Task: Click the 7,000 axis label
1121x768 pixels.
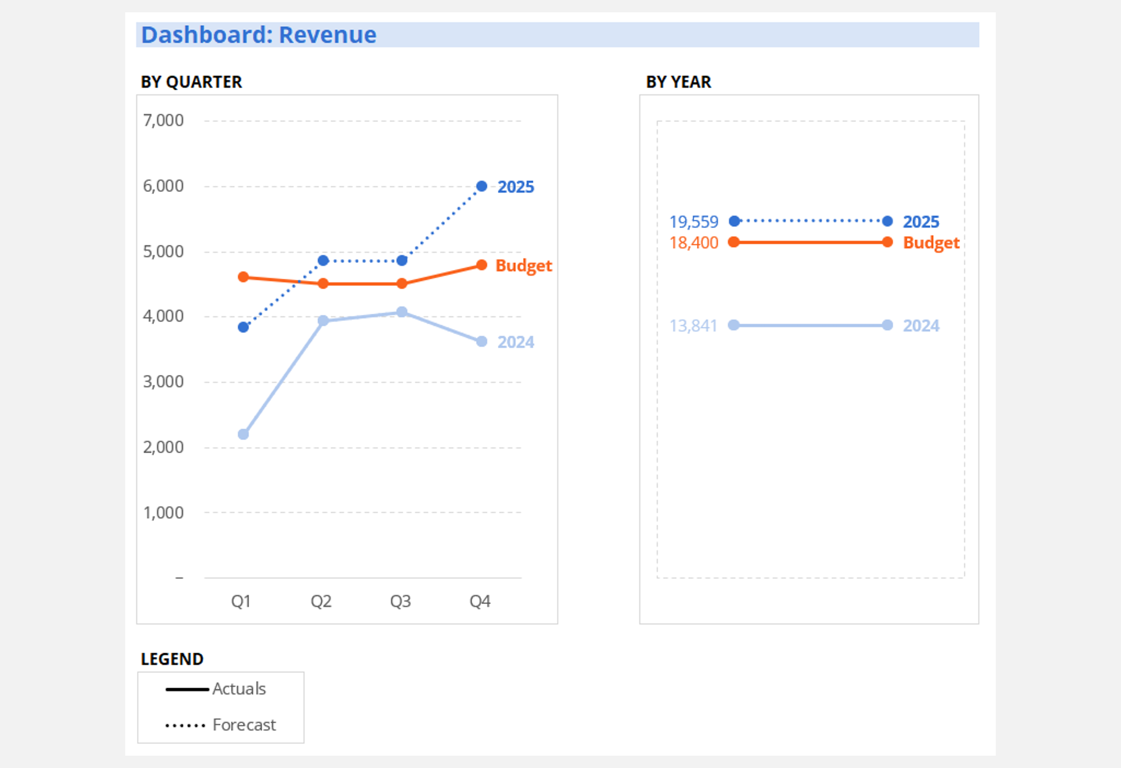Action: coord(163,120)
